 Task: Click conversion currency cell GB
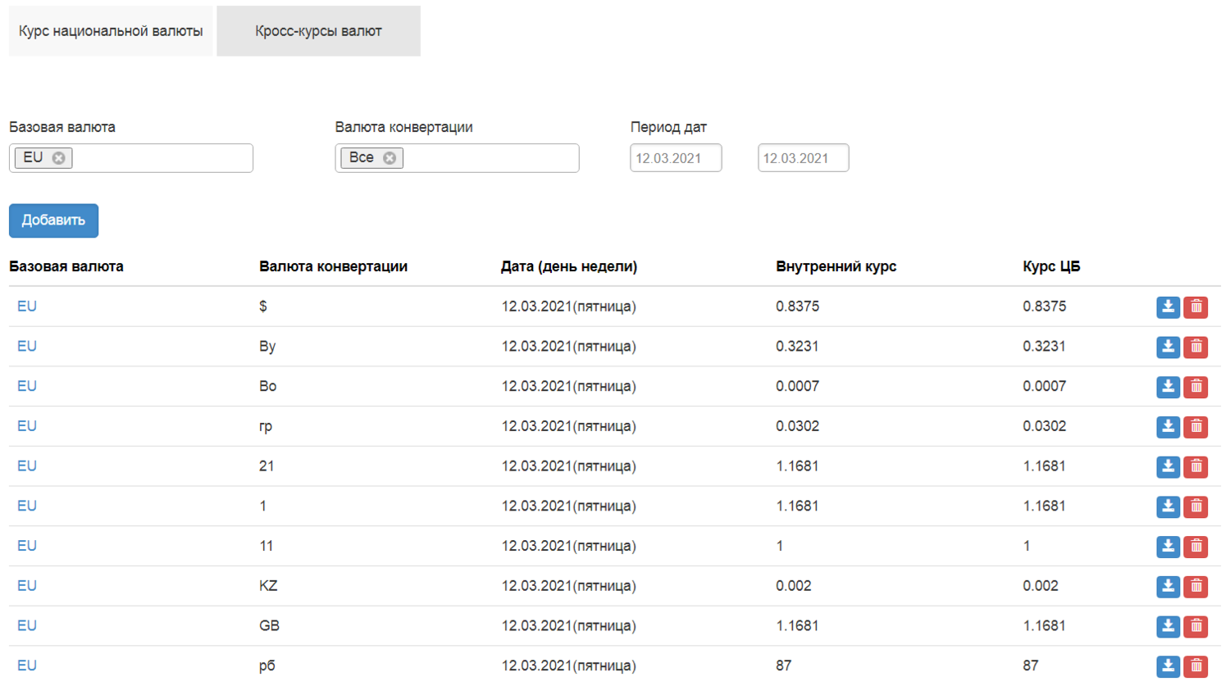pyautogui.click(x=269, y=625)
